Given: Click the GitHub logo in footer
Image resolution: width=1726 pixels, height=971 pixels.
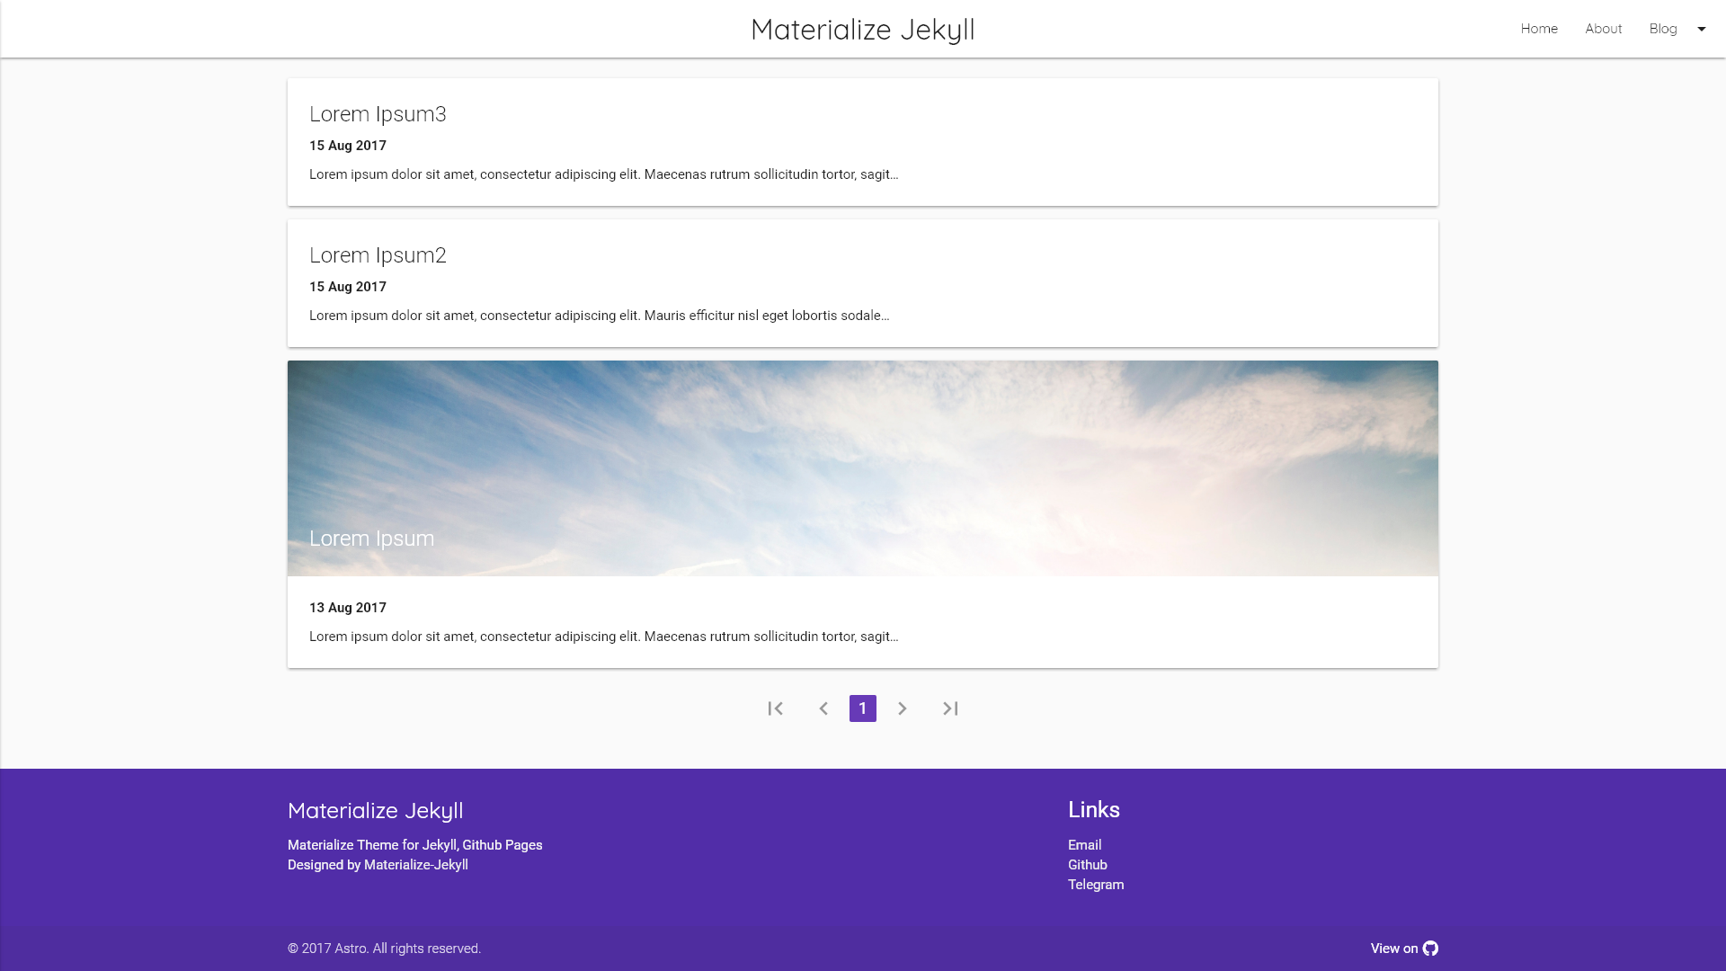Looking at the screenshot, I should tap(1430, 949).
